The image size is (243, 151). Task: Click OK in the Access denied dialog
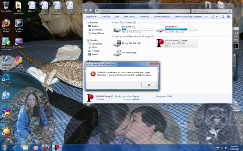click(x=148, y=85)
